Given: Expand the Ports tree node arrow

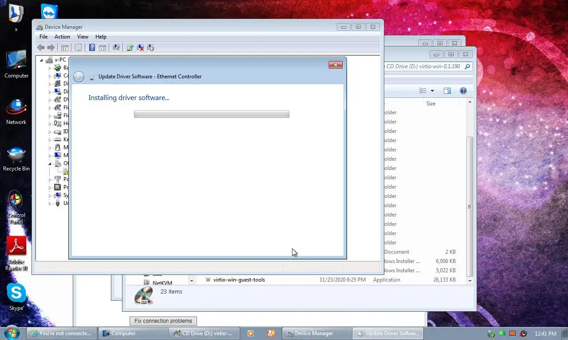Looking at the screenshot, I should (x=50, y=180).
